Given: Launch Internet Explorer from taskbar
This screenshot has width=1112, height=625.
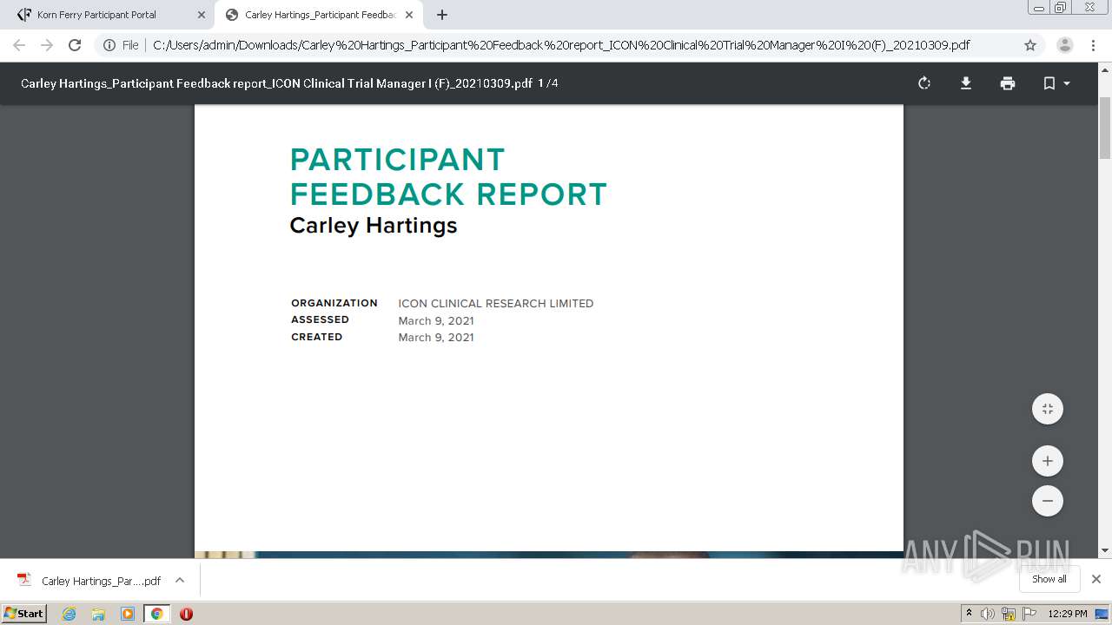Looking at the screenshot, I should [x=69, y=614].
